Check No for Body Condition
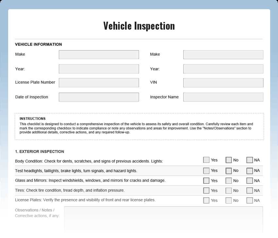The image size is (278, 238). [229, 160]
